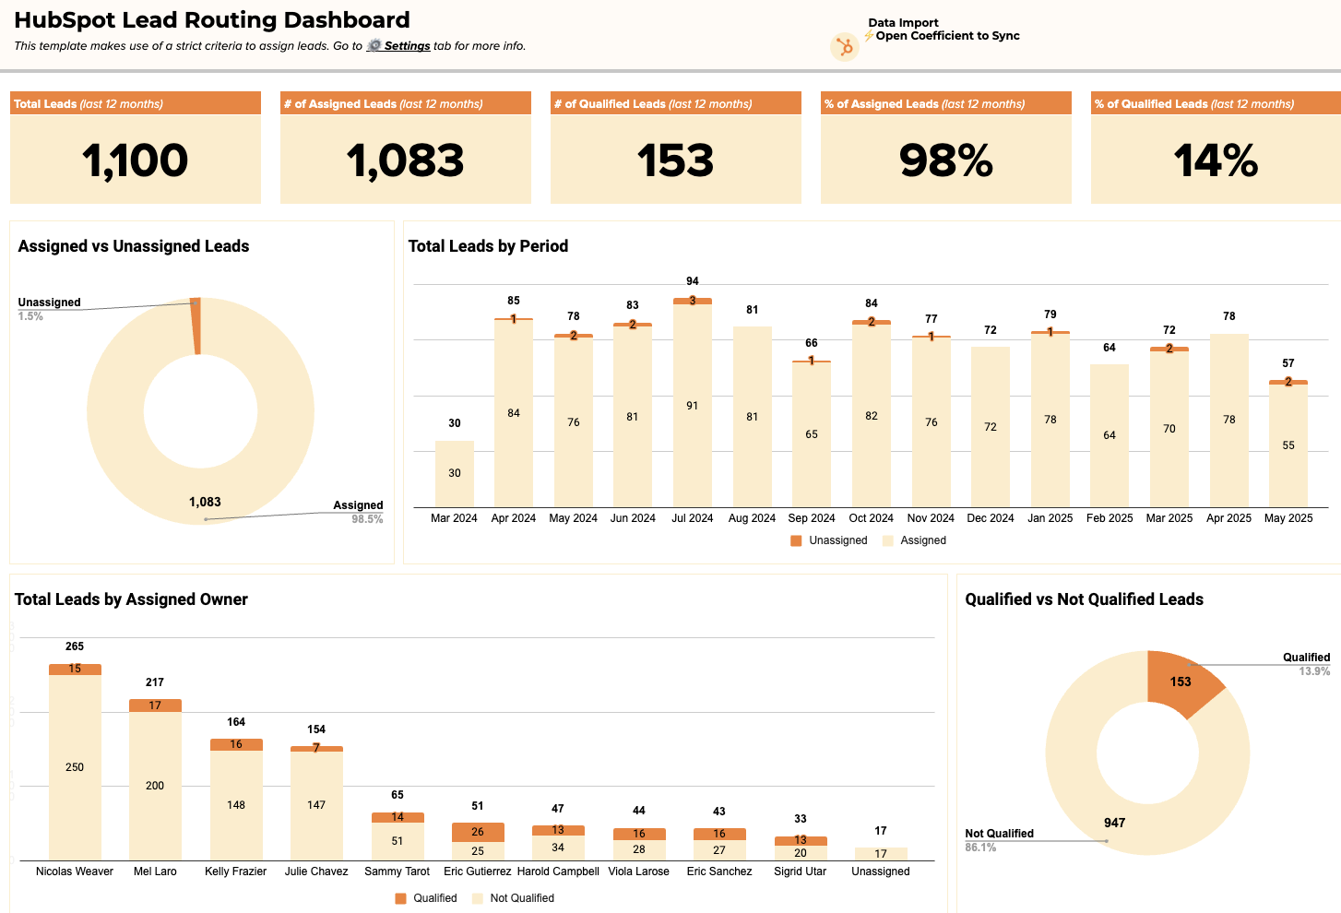The height and width of the screenshot is (913, 1341).
Task: Click the HubSpot Lead Routing Dashboard heading
Action: tap(212, 20)
